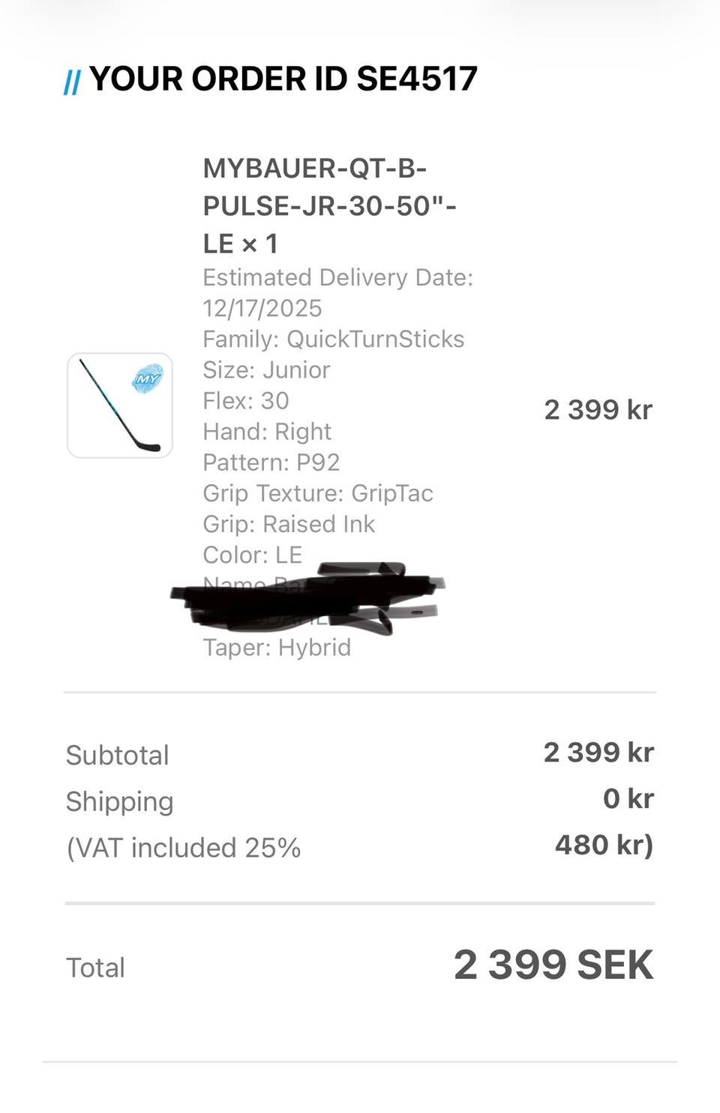Tap the item price 2 399 kr

click(x=598, y=409)
